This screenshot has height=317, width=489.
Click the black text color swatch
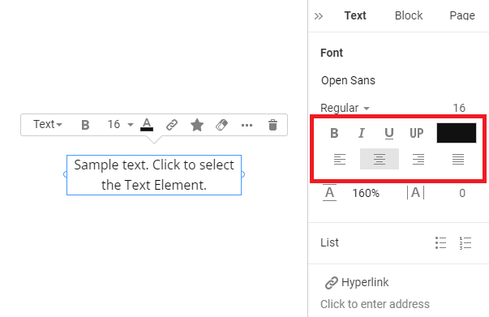pyautogui.click(x=457, y=133)
